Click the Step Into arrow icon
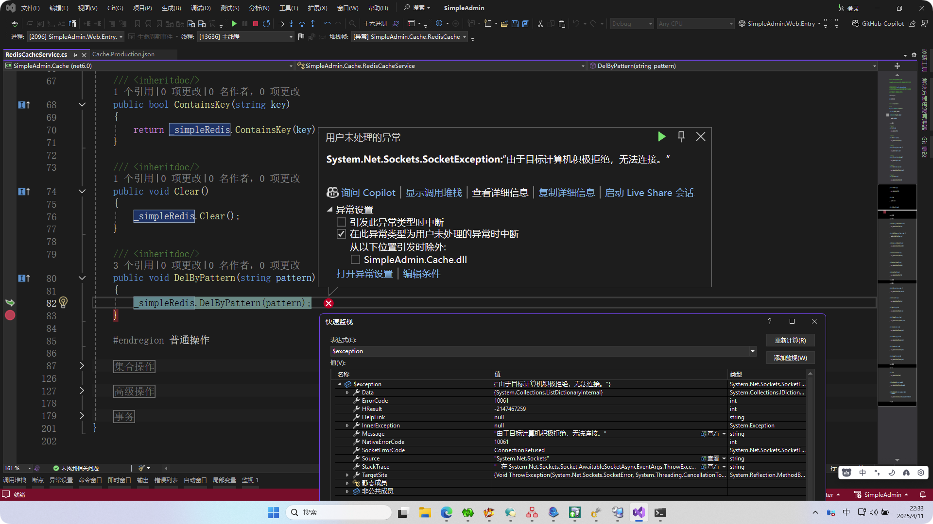 tap(291, 23)
